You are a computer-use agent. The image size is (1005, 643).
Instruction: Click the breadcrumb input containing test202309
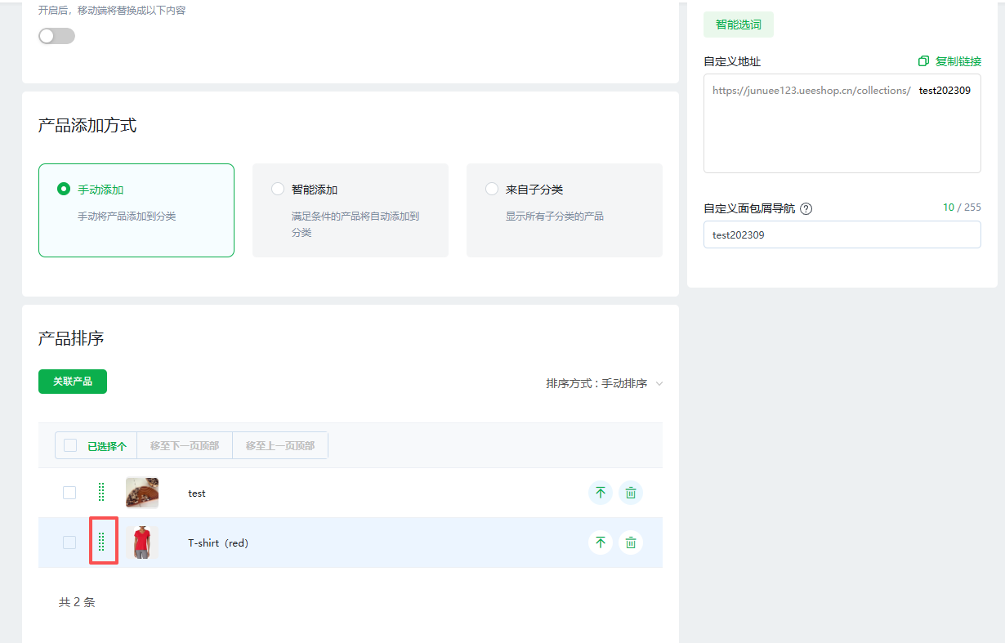(842, 234)
